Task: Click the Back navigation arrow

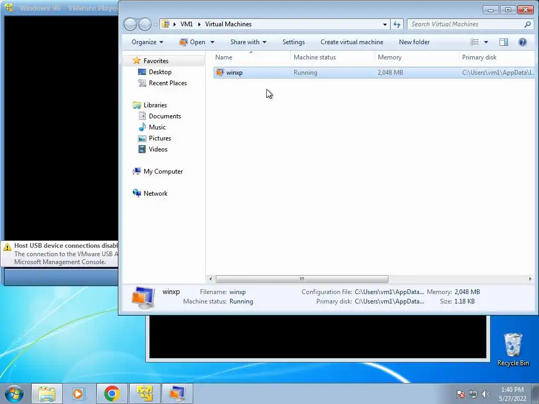Action: click(x=131, y=24)
